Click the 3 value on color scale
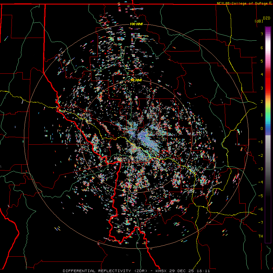Viewport: 273px width, 273px height. (262, 88)
